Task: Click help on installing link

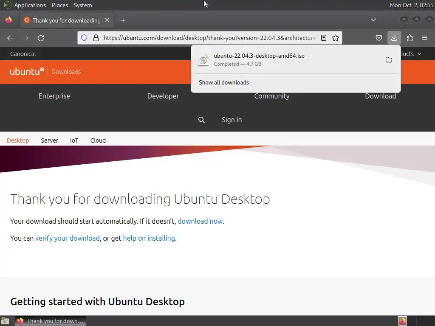Action: (149, 238)
